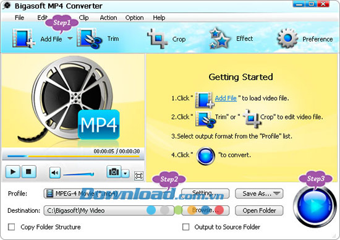Open the Action menu
The height and width of the screenshot is (240, 340).
point(108,17)
